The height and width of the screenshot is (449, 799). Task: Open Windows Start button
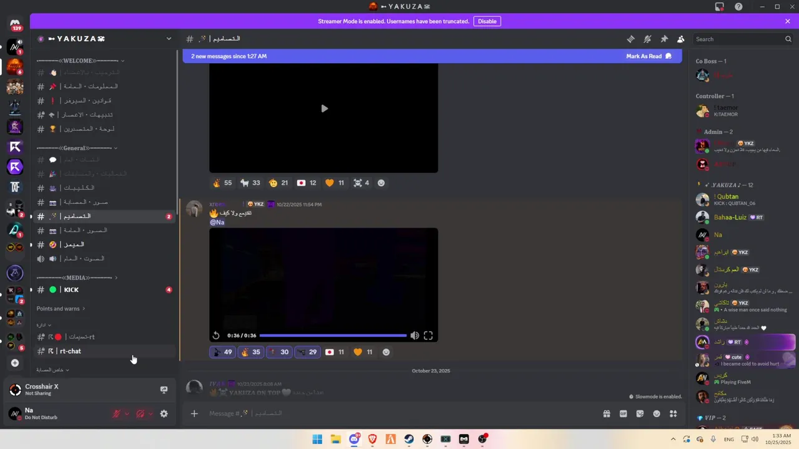click(x=317, y=439)
